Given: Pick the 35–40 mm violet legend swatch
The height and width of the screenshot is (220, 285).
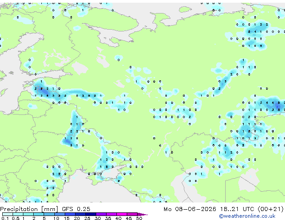Looking at the screenshot, I should (x=111, y=214).
